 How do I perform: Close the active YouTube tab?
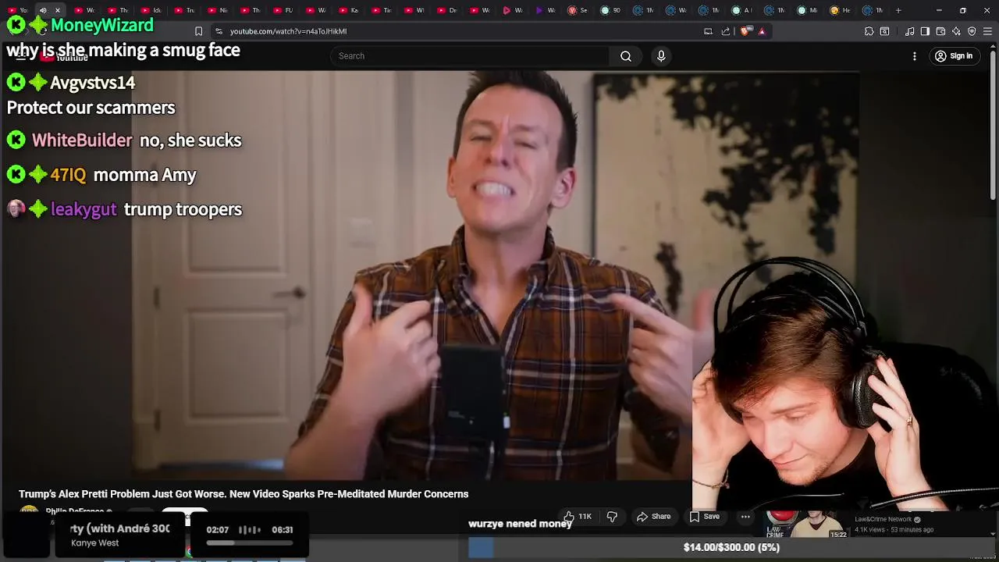click(x=57, y=10)
